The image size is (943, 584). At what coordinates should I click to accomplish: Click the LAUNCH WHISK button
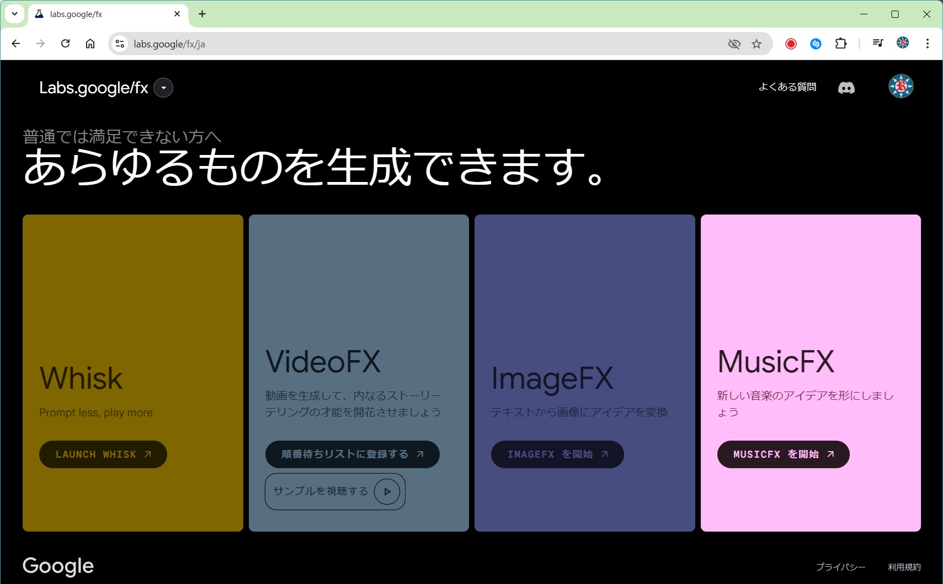click(x=103, y=454)
